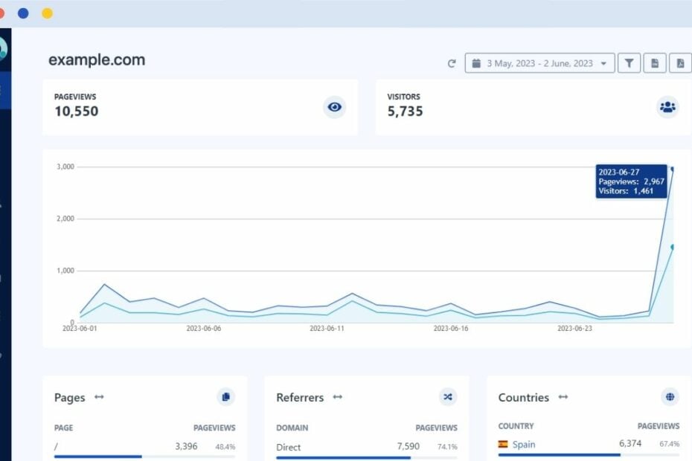Refresh the dashboard statistics

(452, 63)
